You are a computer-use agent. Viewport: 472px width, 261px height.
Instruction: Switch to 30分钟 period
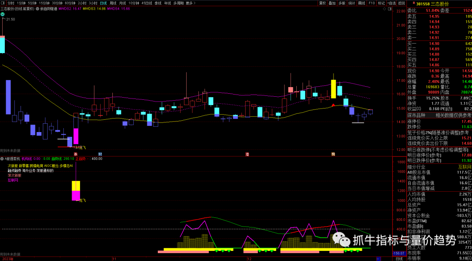coord(57,3)
